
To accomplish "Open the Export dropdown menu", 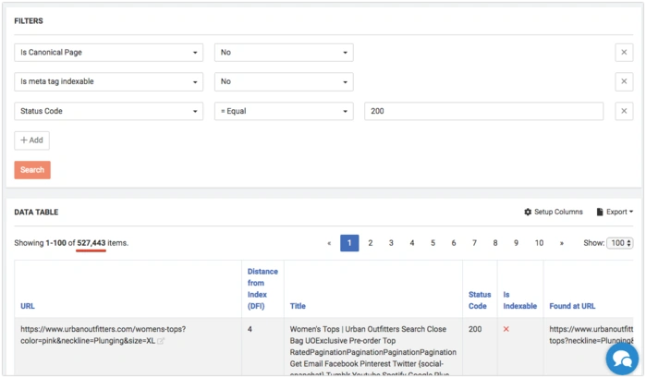I will [615, 212].
